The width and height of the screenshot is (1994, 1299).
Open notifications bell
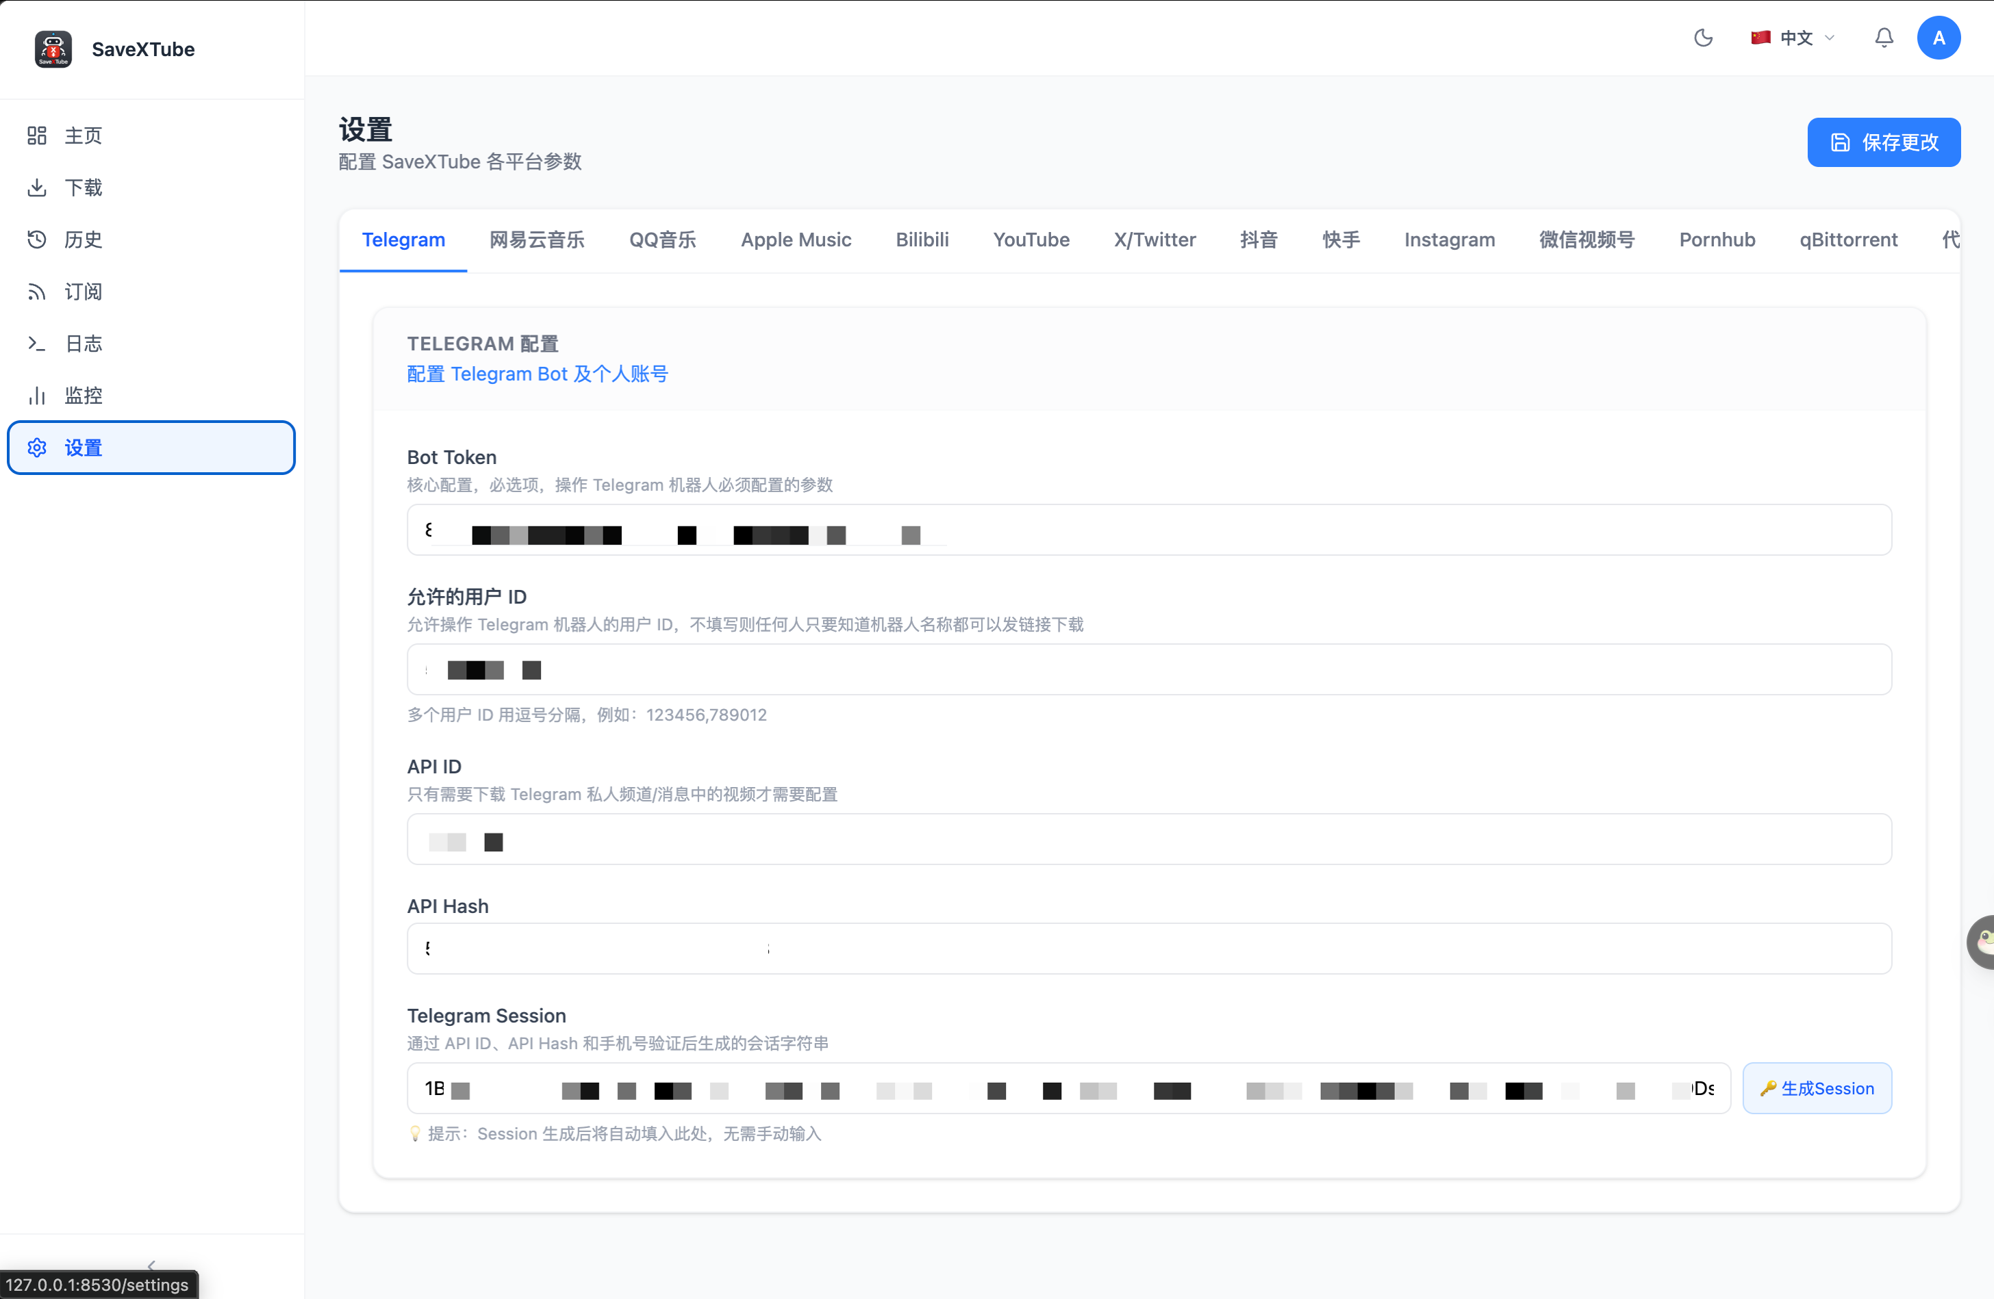point(1883,38)
